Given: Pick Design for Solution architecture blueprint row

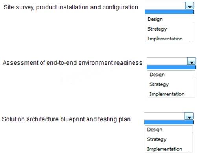Looking at the screenshot, I should coord(155,130).
